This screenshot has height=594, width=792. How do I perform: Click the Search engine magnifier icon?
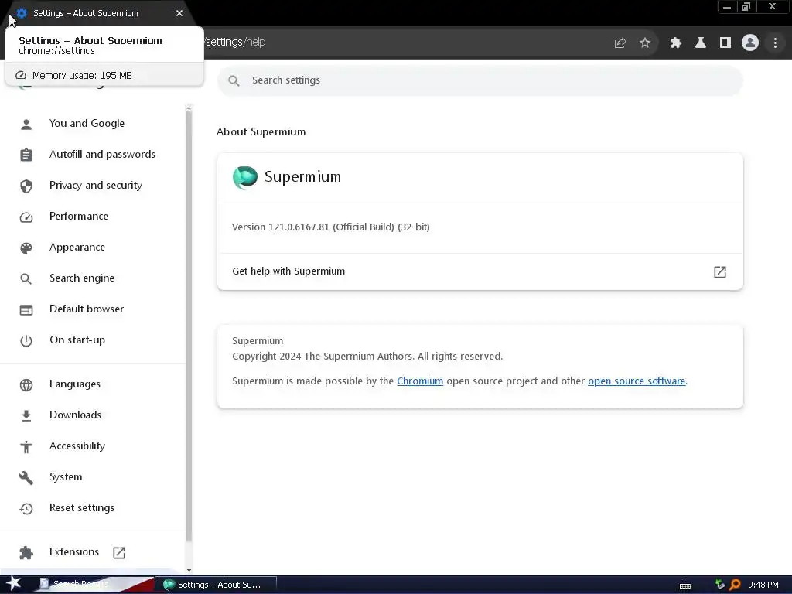pos(26,278)
